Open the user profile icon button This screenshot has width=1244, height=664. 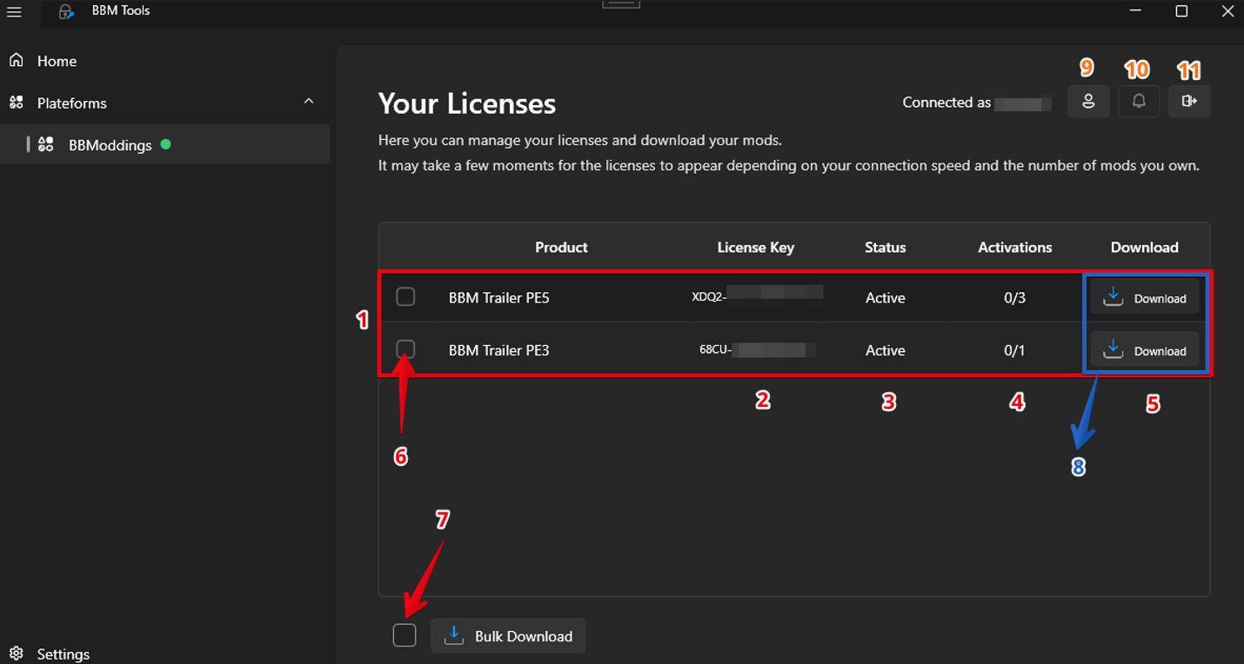(x=1087, y=102)
